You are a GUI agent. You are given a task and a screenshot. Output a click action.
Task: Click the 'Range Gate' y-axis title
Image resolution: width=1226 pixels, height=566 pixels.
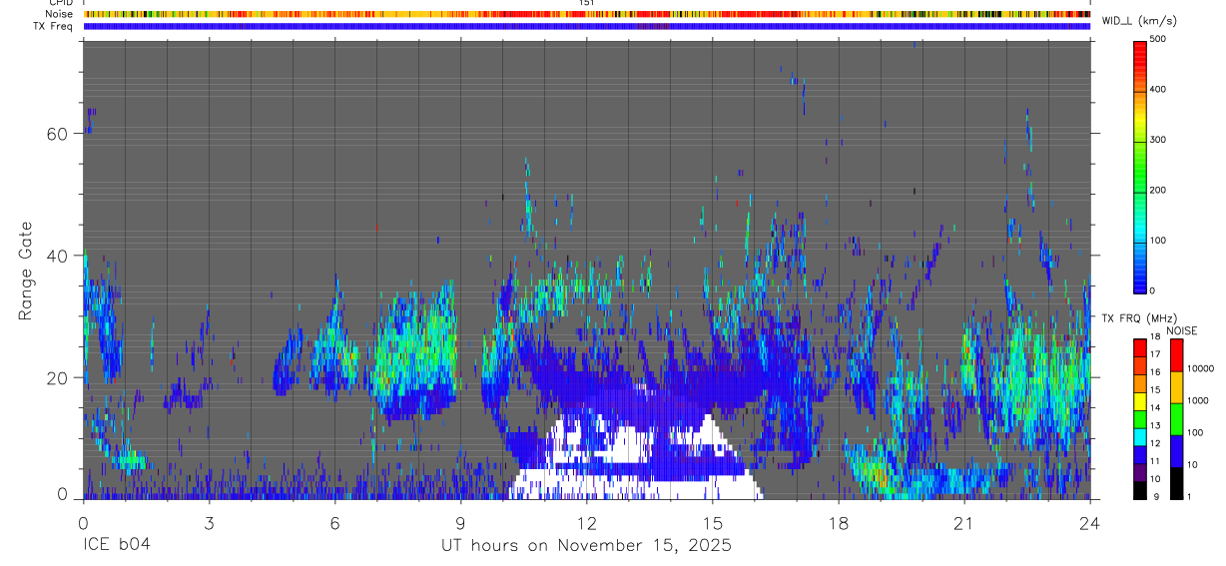click(26, 271)
